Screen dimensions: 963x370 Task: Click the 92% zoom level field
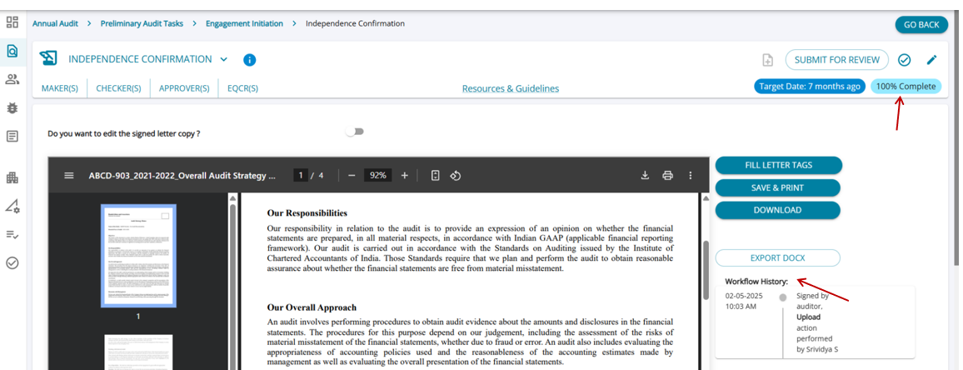(378, 176)
